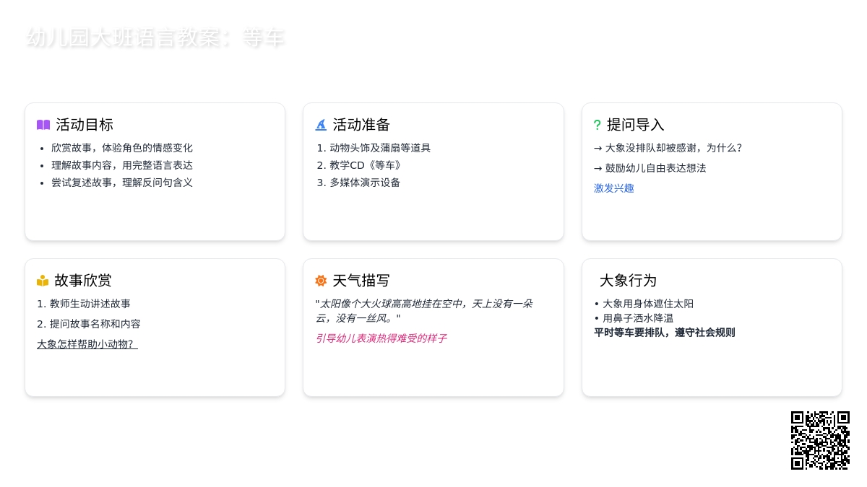Click the bold text 平时等车要排队，遵守社会规则
867x487 pixels.
pos(665,332)
